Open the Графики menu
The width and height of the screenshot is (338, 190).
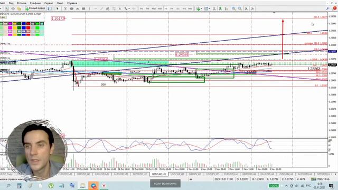(35, 3)
